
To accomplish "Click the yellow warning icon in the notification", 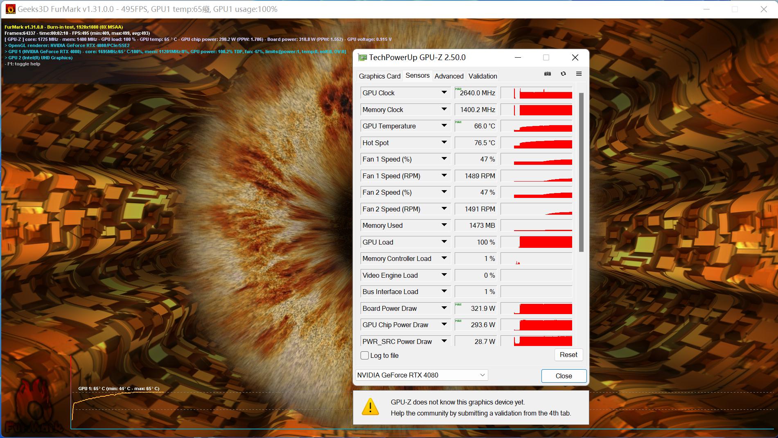I will (370, 407).
